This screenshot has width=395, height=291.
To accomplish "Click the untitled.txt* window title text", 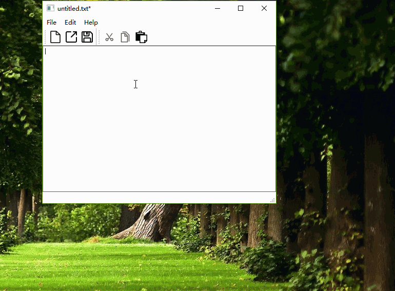I will click(74, 9).
